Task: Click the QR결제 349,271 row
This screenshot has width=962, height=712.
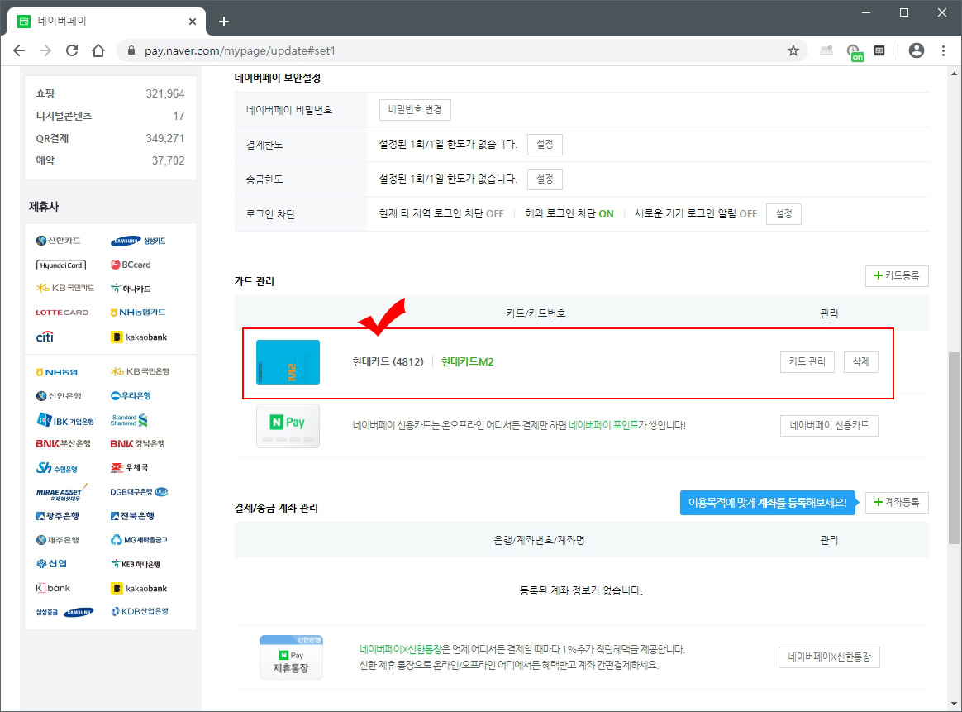Action: (x=111, y=139)
